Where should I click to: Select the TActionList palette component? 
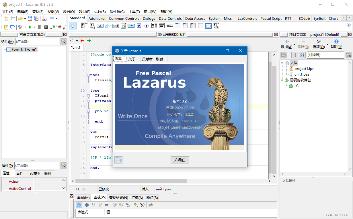pyautogui.click(x=217, y=26)
